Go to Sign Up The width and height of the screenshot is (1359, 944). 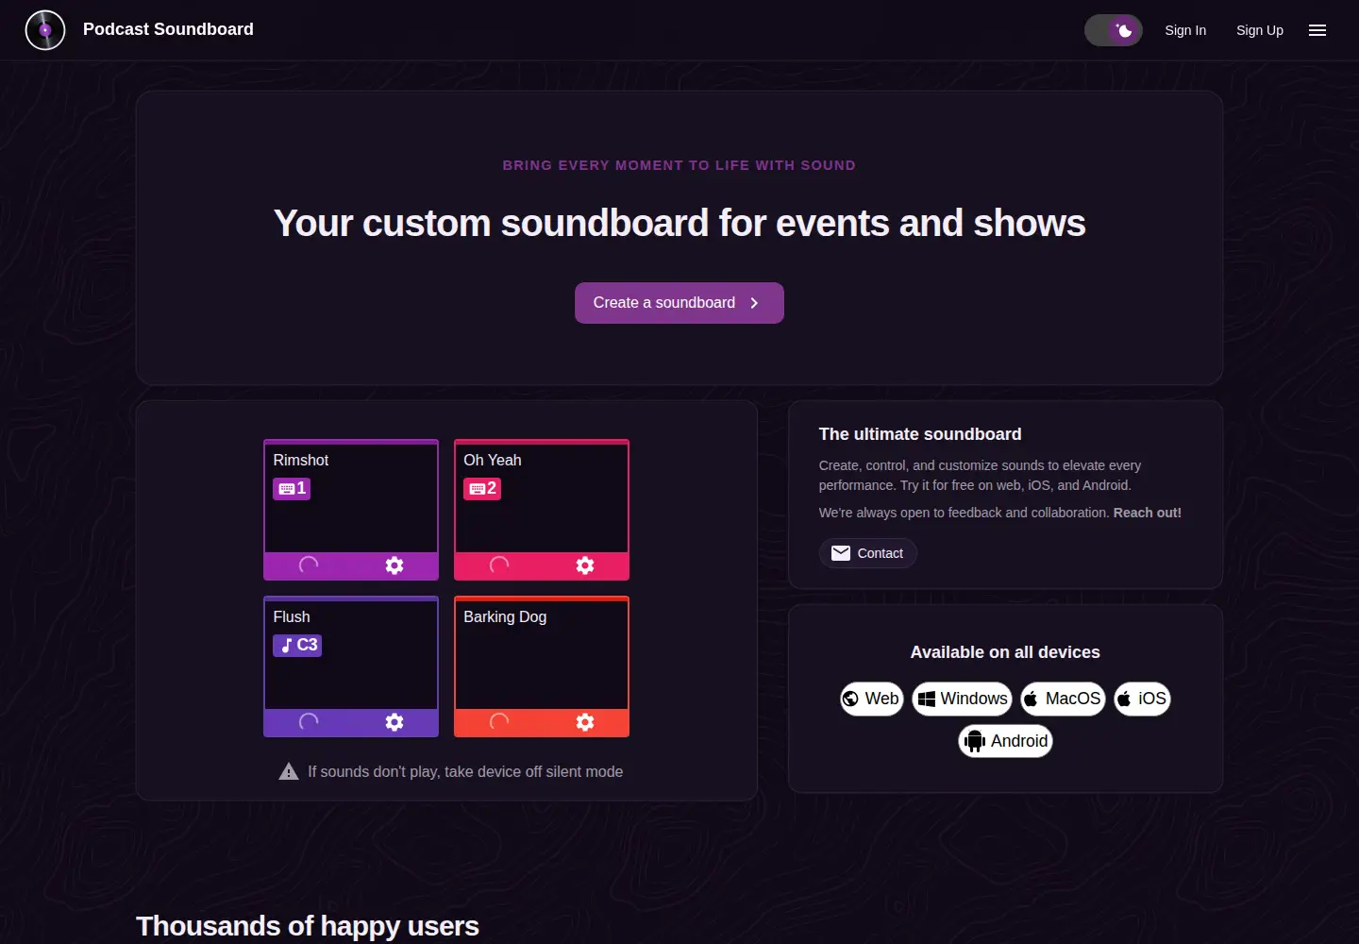1260,30
